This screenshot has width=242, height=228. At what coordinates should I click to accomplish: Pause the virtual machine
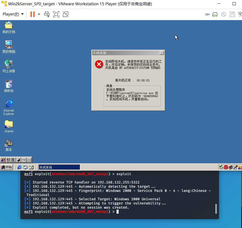32,14
